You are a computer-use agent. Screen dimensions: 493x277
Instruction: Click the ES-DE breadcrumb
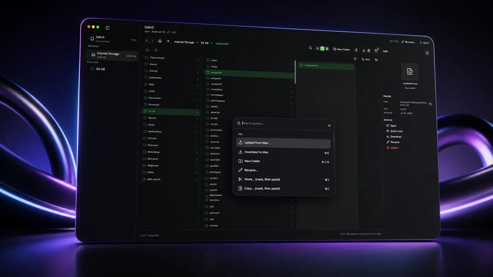[205, 43]
